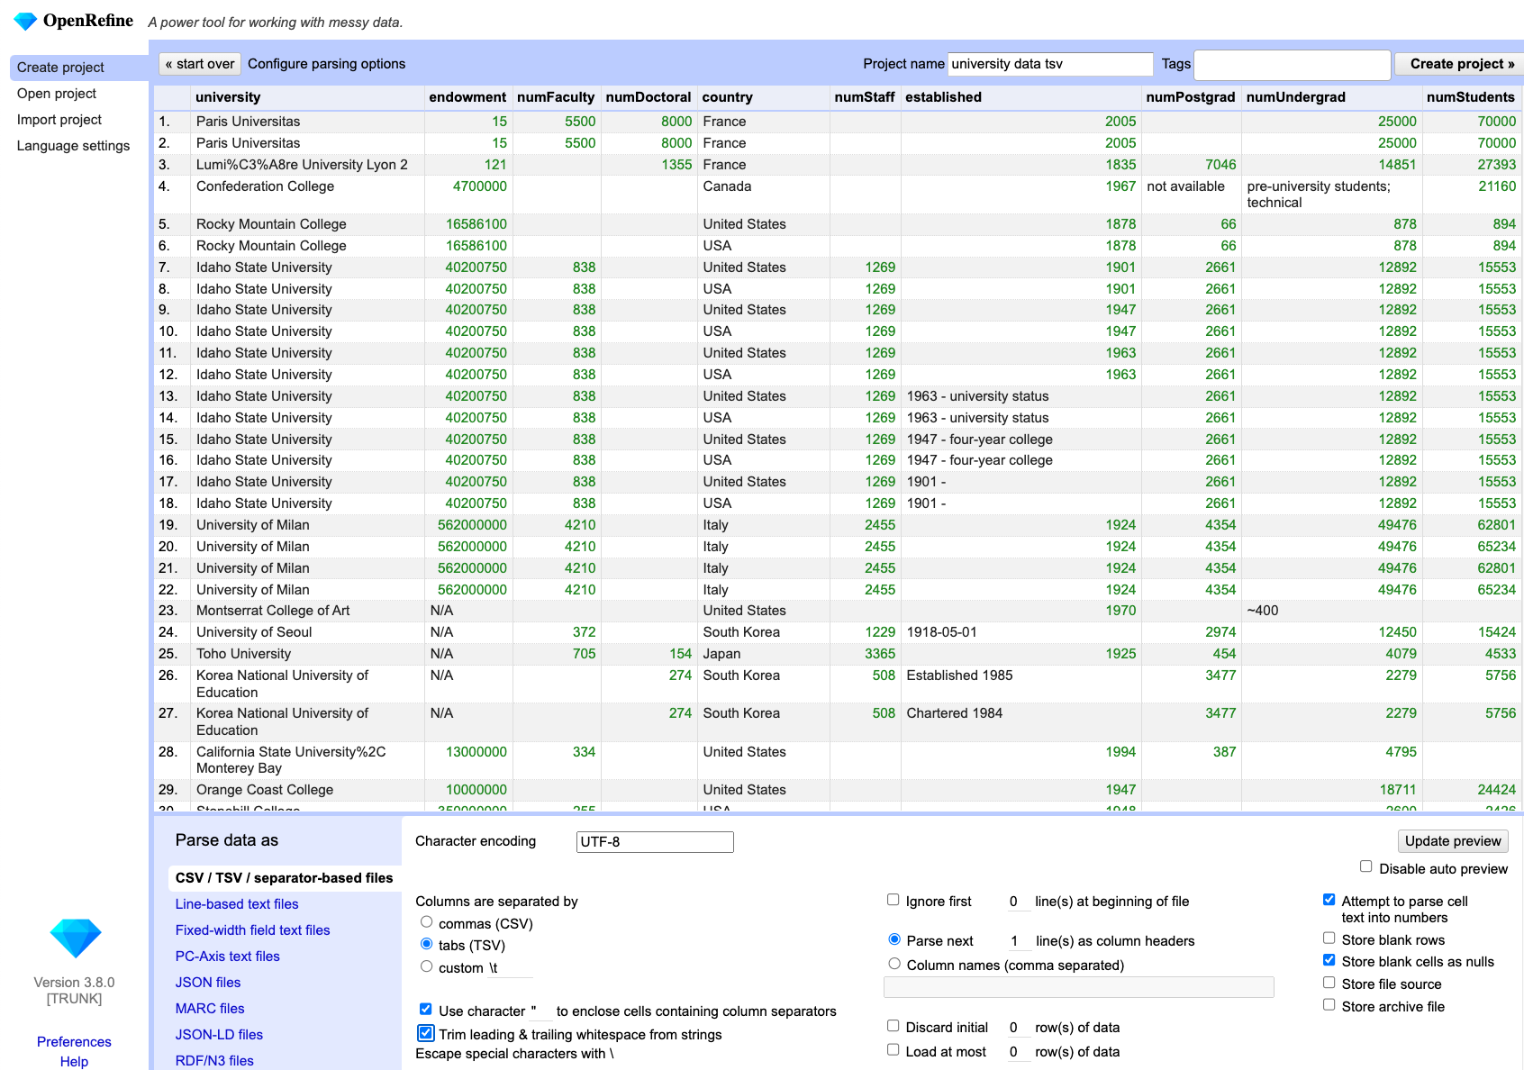Screen dimensions: 1524x1070
Task: Focus the Project name input field
Action: coord(1050,64)
